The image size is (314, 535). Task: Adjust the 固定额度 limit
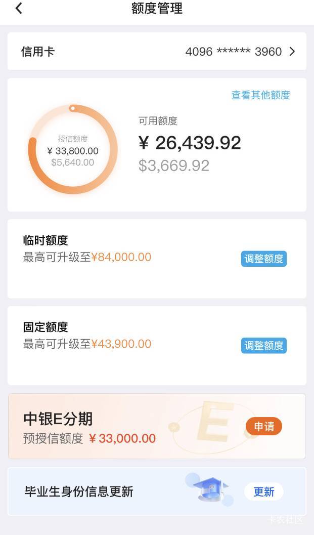point(264,346)
